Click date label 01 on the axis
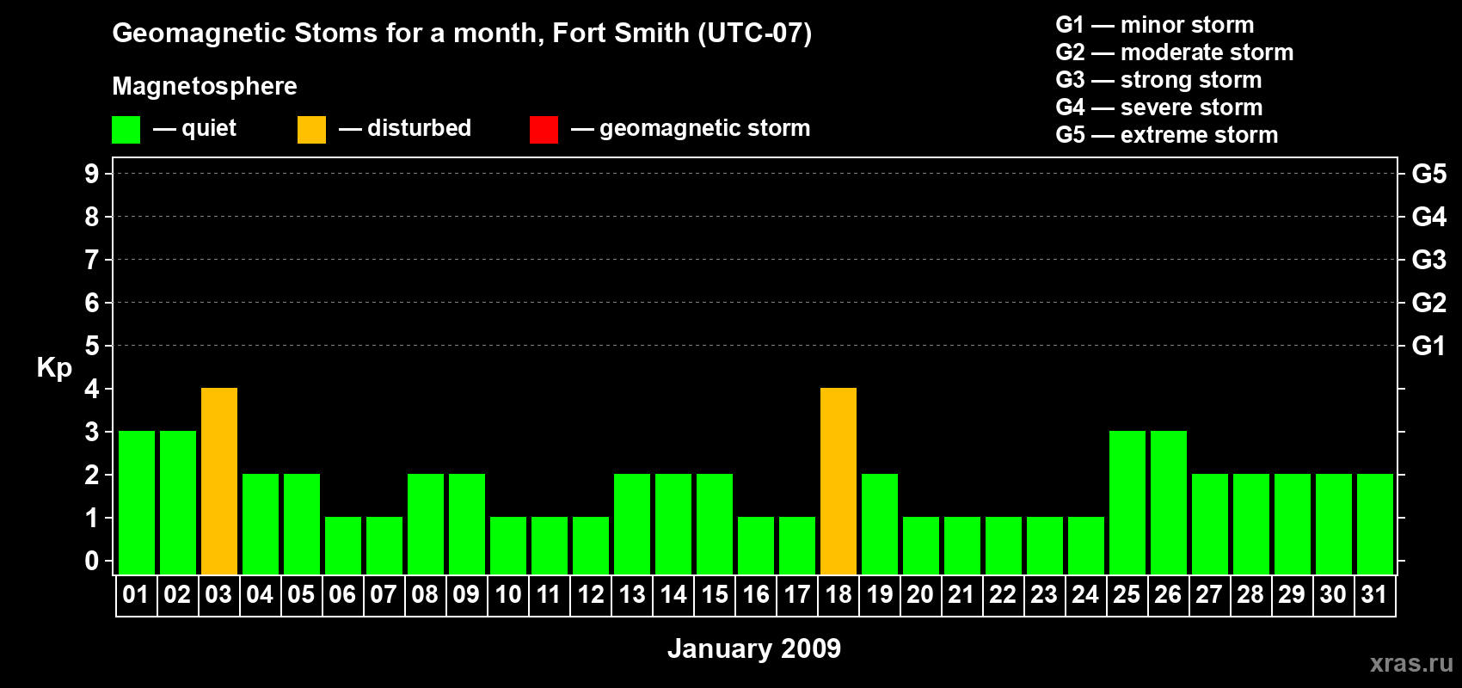The image size is (1462, 688). point(136,595)
